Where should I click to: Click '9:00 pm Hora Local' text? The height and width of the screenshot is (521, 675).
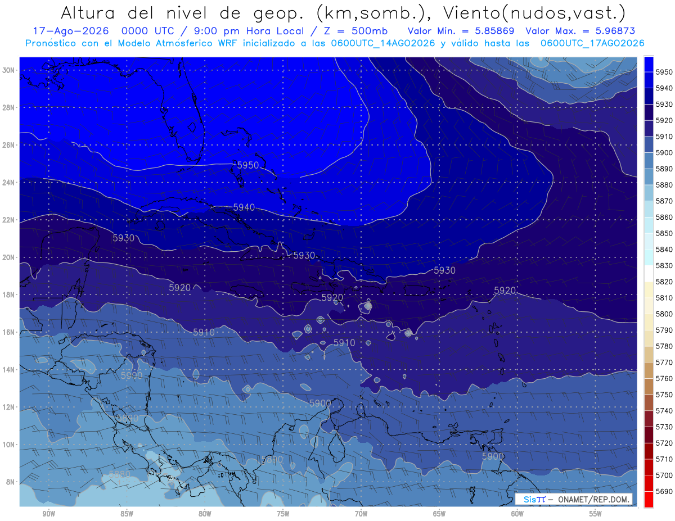247,31
